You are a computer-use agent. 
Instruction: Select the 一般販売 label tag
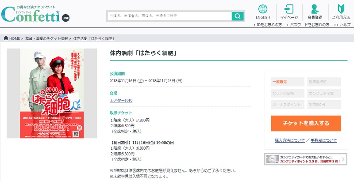(288, 82)
